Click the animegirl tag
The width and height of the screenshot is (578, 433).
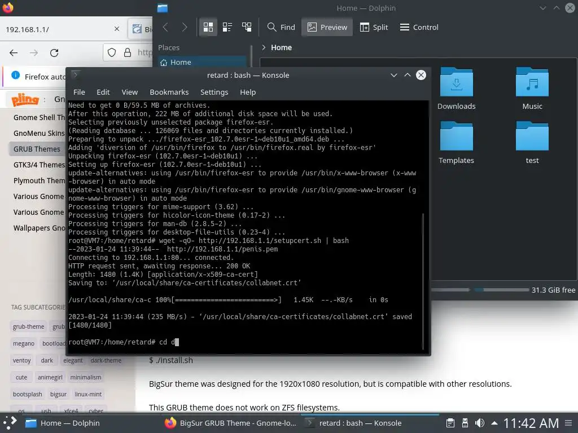pyautogui.click(x=50, y=377)
